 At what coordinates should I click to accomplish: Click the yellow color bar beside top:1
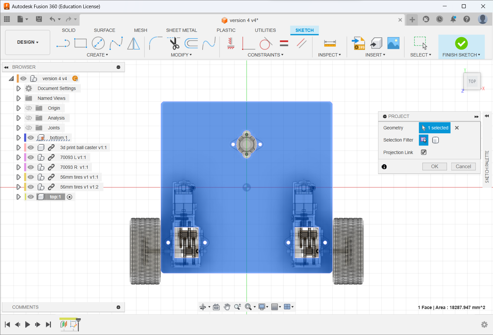point(25,197)
